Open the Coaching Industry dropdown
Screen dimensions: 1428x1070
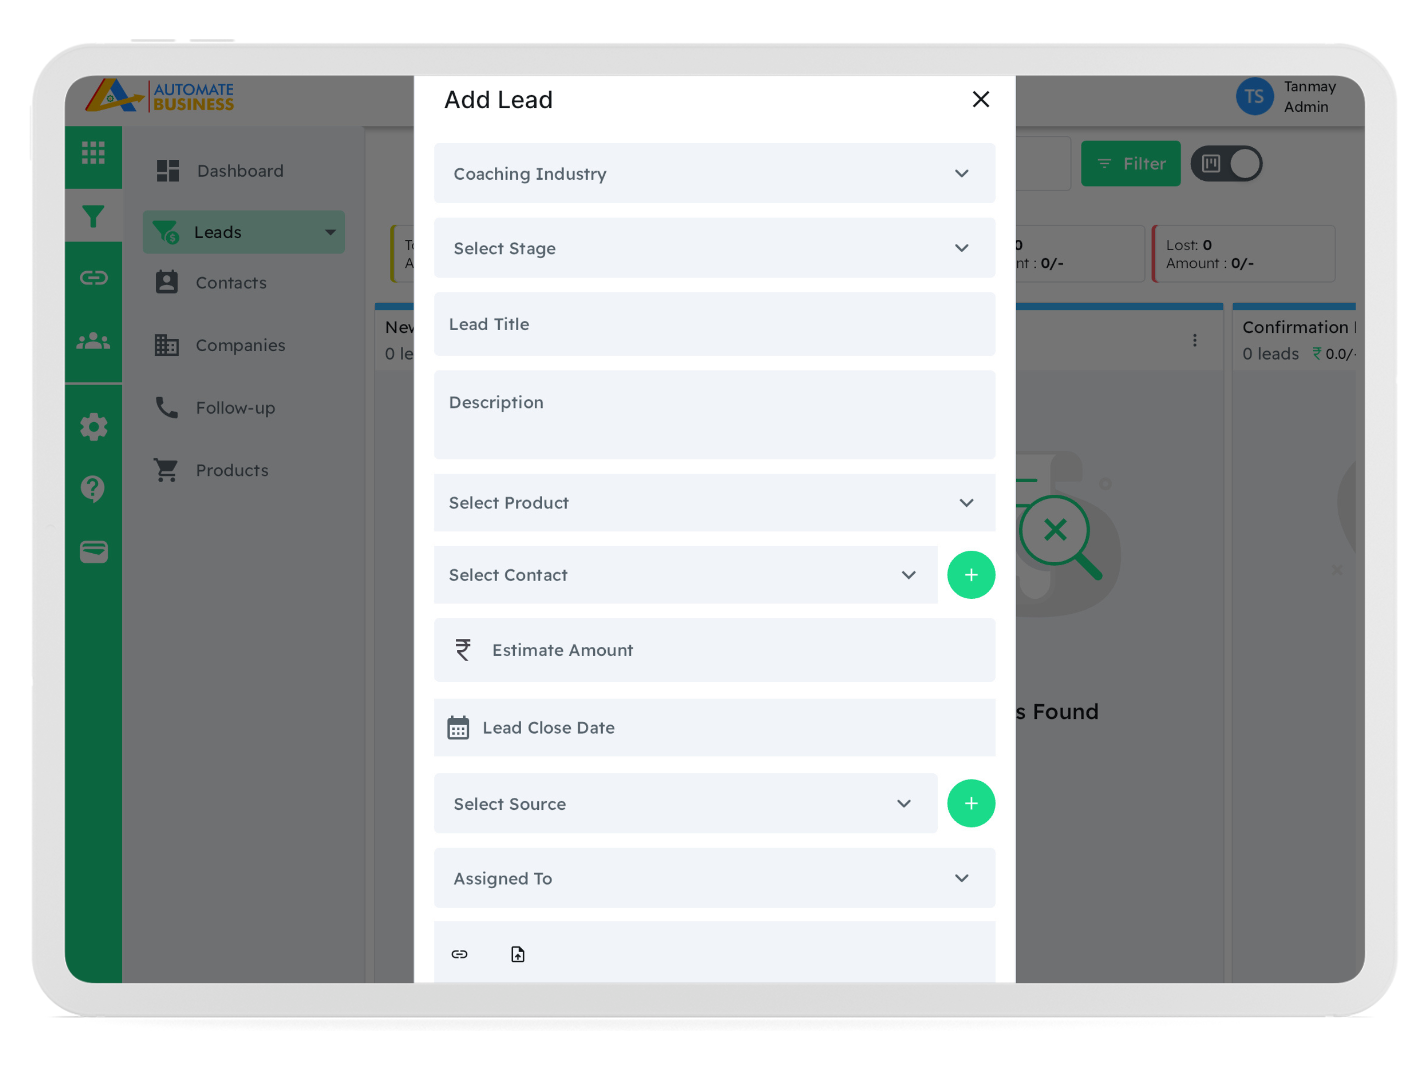point(714,173)
